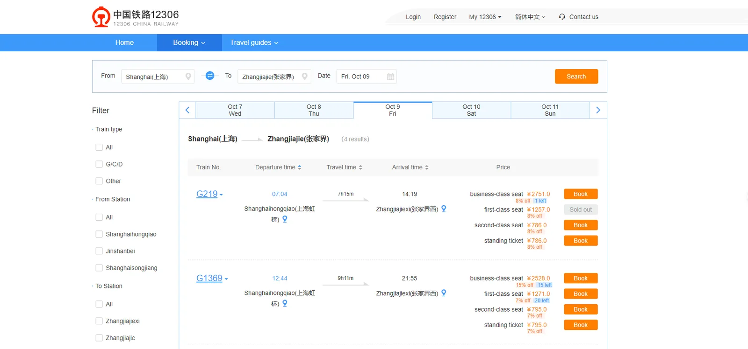Swap the From and To stations
Image resolution: width=748 pixels, height=349 pixels.
[210, 76]
